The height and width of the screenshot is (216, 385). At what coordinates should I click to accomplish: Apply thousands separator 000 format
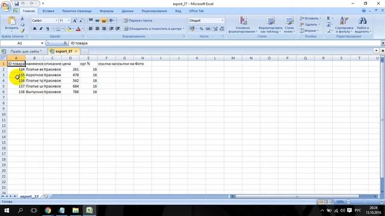[x=208, y=29]
